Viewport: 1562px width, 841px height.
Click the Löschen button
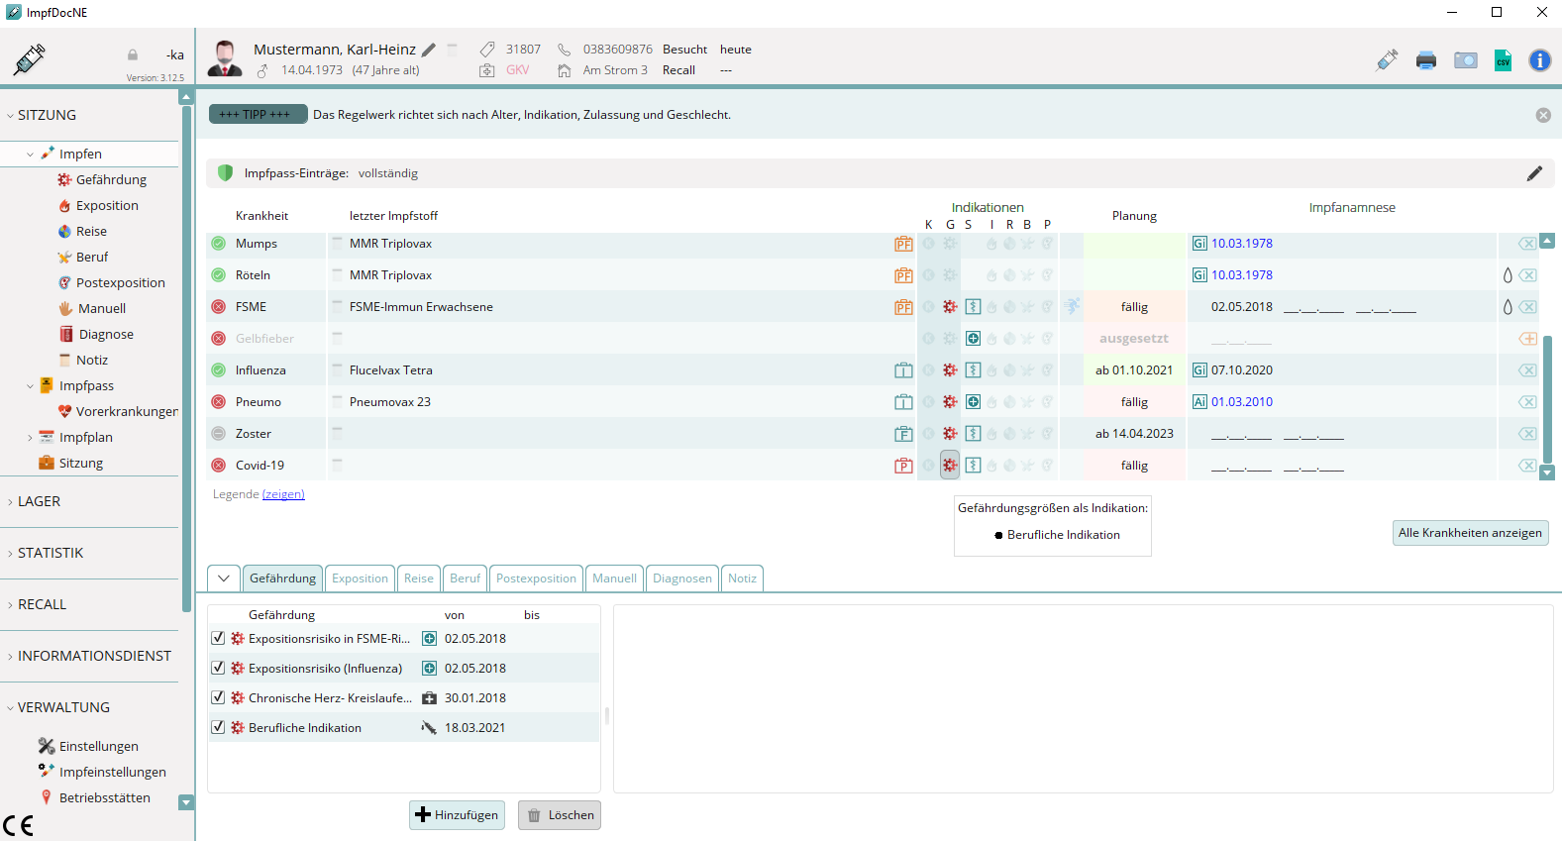560,815
